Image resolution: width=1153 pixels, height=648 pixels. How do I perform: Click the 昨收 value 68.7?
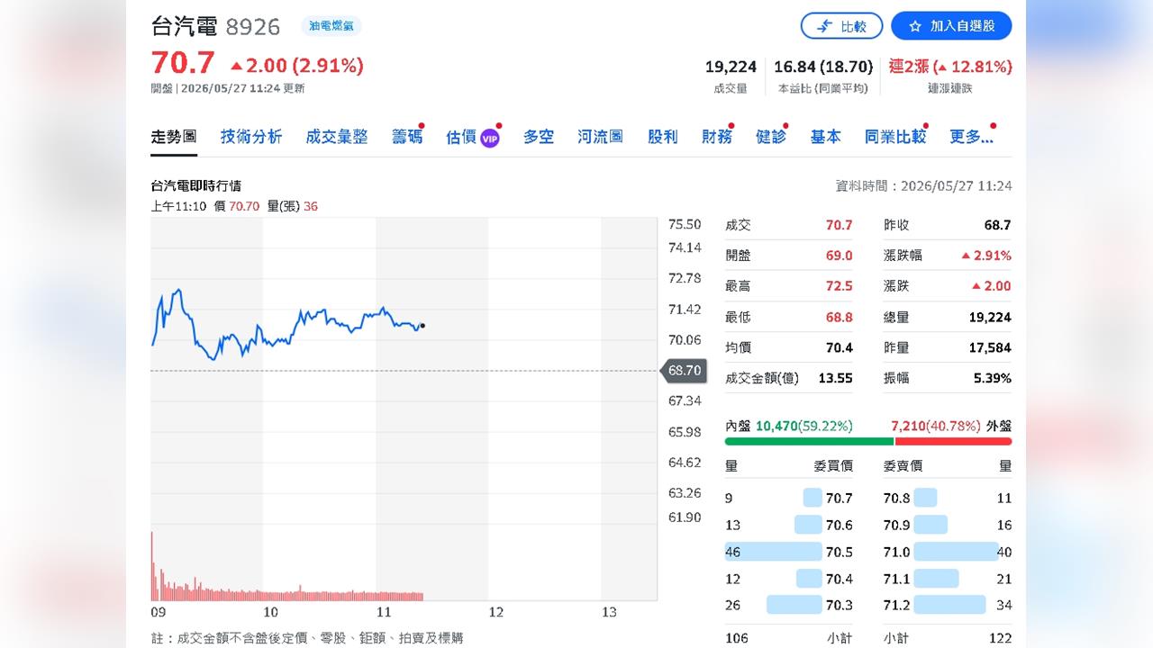(998, 225)
